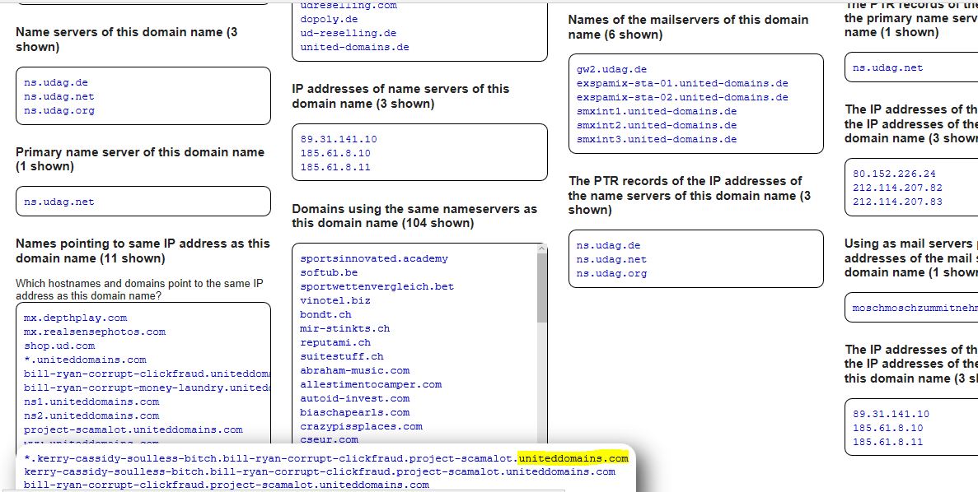Click ns.udag.org under PTR records
Screen dimensions: 978x492
point(611,273)
